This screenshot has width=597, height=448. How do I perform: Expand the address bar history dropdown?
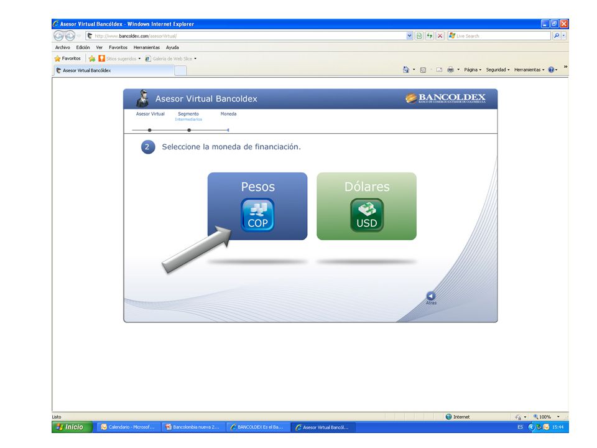(x=409, y=36)
